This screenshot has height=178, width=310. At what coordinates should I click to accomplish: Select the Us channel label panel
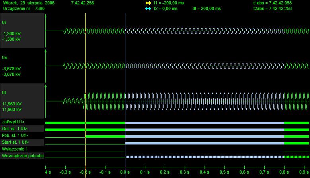click(22, 66)
